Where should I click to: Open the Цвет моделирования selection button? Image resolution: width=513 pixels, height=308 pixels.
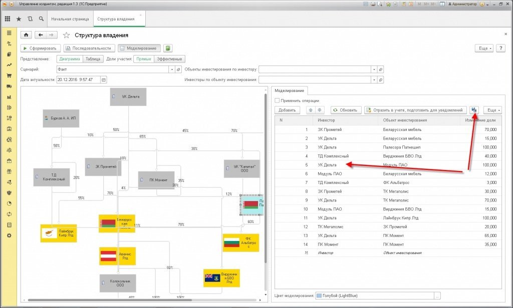(x=437, y=296)
